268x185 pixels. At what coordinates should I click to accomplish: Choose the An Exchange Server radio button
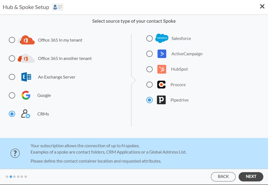[x=12, y=77]
